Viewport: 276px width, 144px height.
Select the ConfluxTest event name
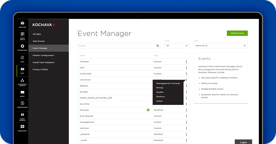85,74
